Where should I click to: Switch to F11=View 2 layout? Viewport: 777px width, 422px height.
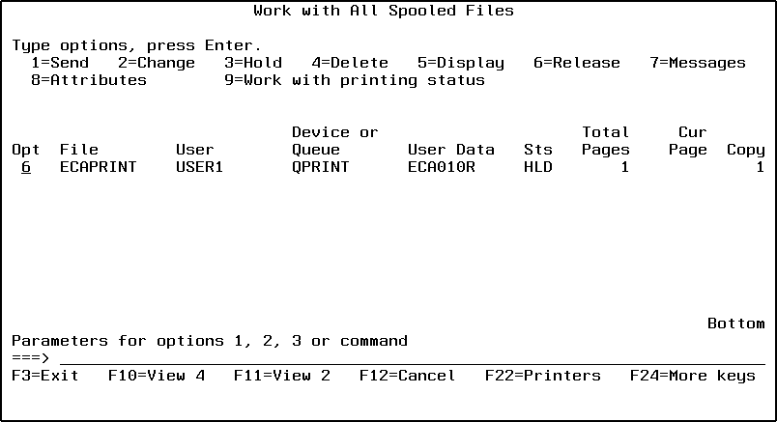pyautogui.click(x=281, y=376)
